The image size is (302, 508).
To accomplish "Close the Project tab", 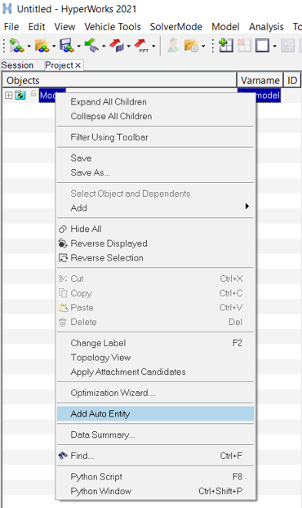I will (78, 65).
